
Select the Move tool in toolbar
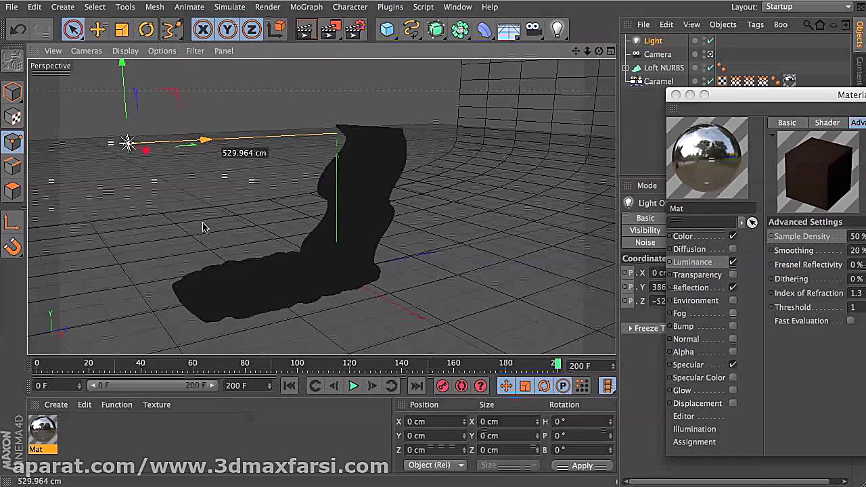click(97, 29)
